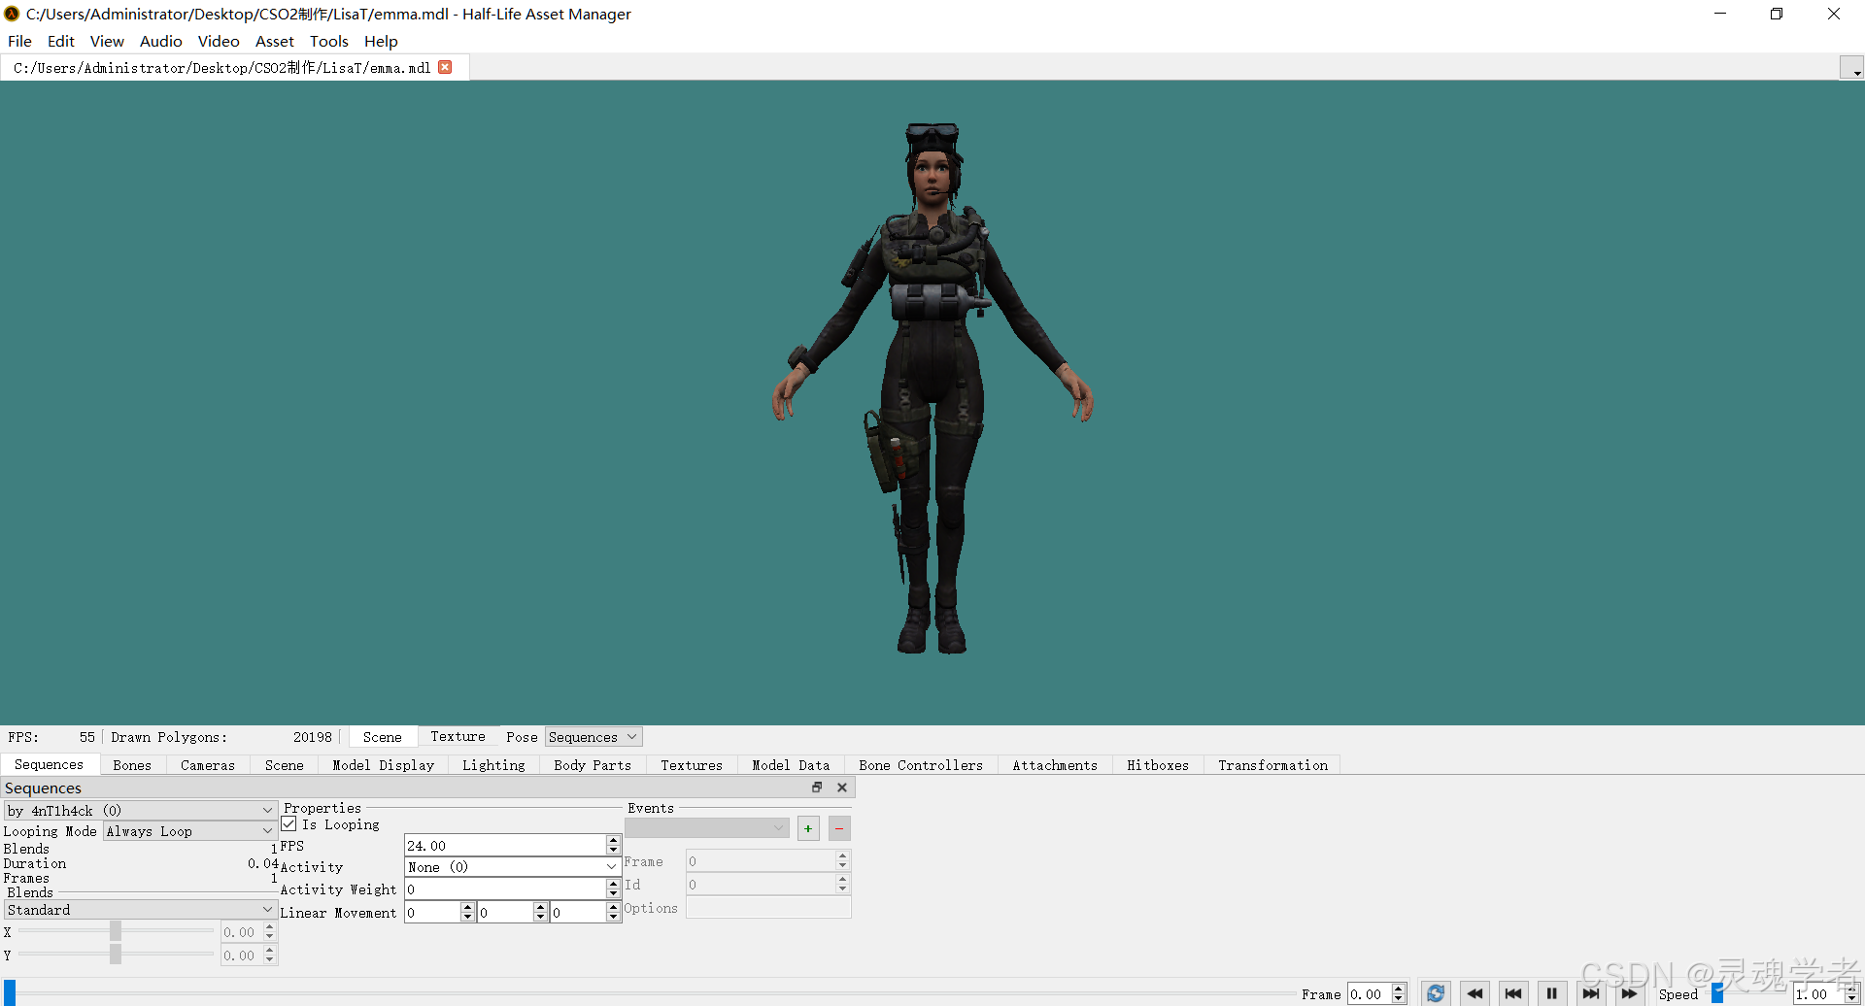Open the Looping Mode dropdown
The width and height of the screenshot is (1865, 1006).
[x=190, y=831]
